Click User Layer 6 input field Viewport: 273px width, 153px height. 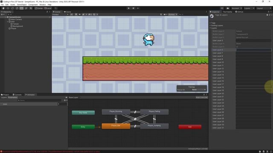pos(253,50)
